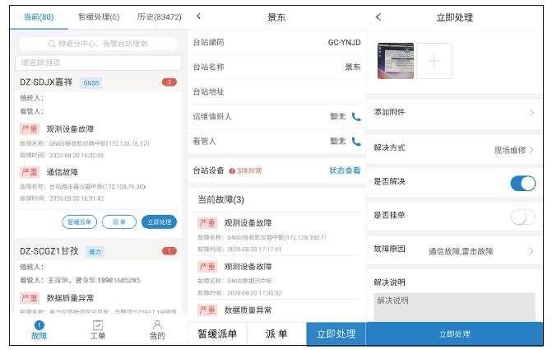Open the 请选择测项 dropdown
552x350 pixels.
98,63
